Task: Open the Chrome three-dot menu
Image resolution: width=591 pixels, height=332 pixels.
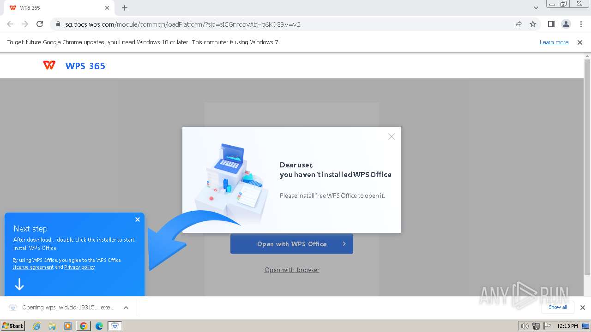Action: pos(580,24)
